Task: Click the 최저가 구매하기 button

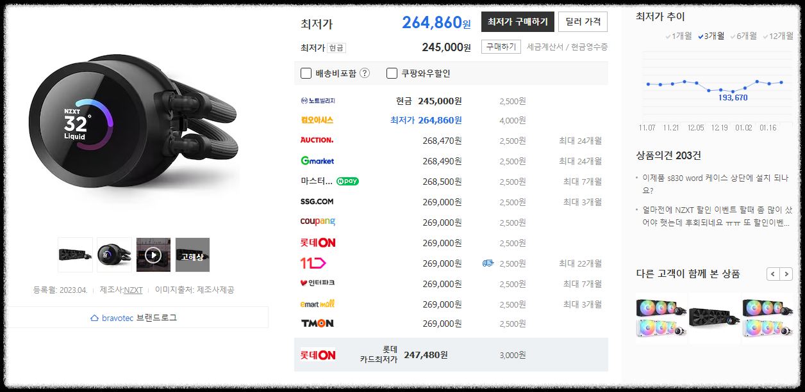Action: (518, 22)
